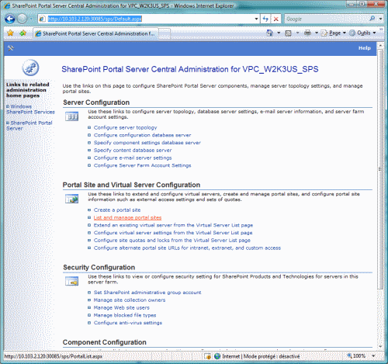Click the URL address bar field

149,19
